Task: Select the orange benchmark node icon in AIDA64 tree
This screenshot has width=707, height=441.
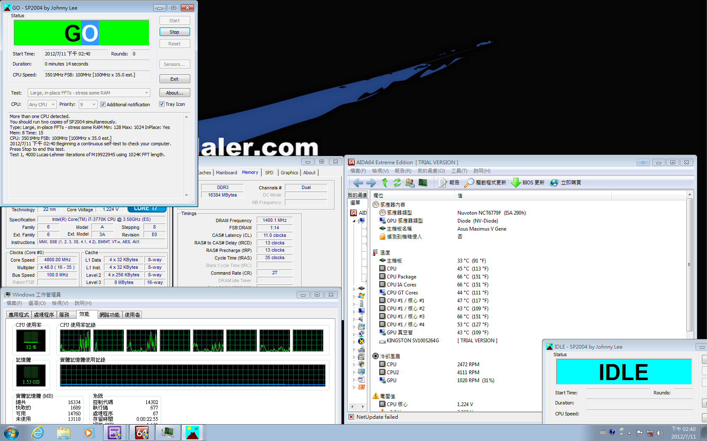Action: pyautogui.click(x=361, y=387)
